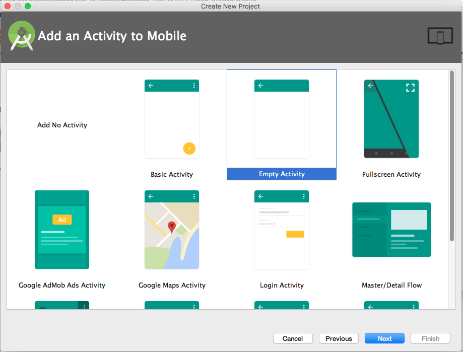
Task: Click the orange floating action button in Basic Activity preview
Action: point(189,149)
